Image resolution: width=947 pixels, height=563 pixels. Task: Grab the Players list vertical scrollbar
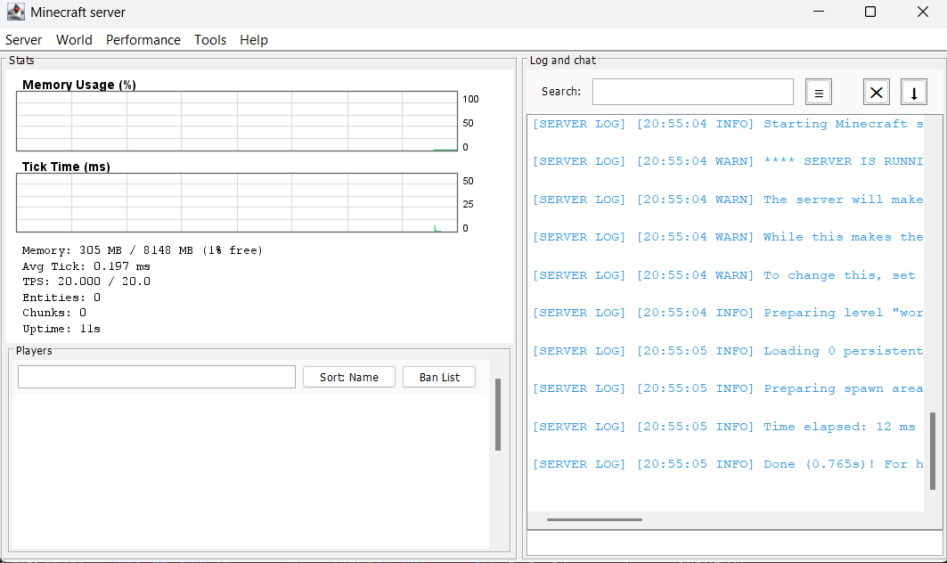pos(498,414)
